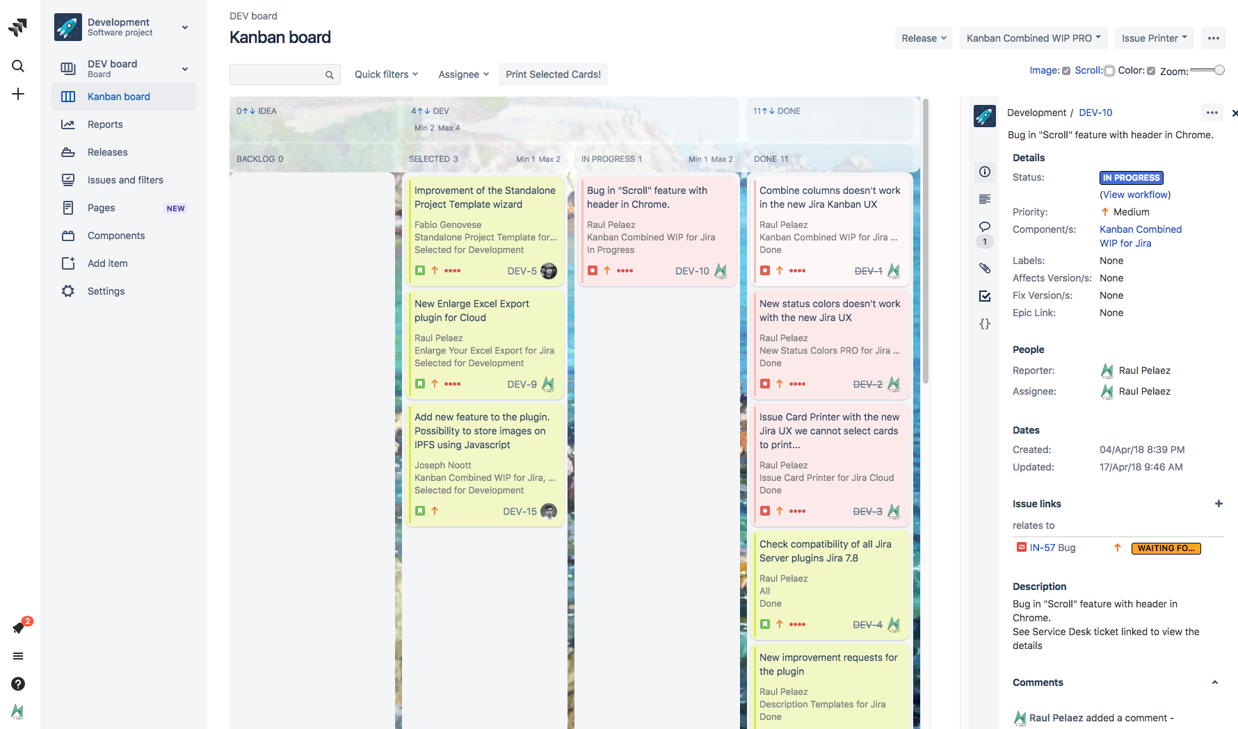
Task: Uncheck the Image checkbox
Action: pos(1066,71)
